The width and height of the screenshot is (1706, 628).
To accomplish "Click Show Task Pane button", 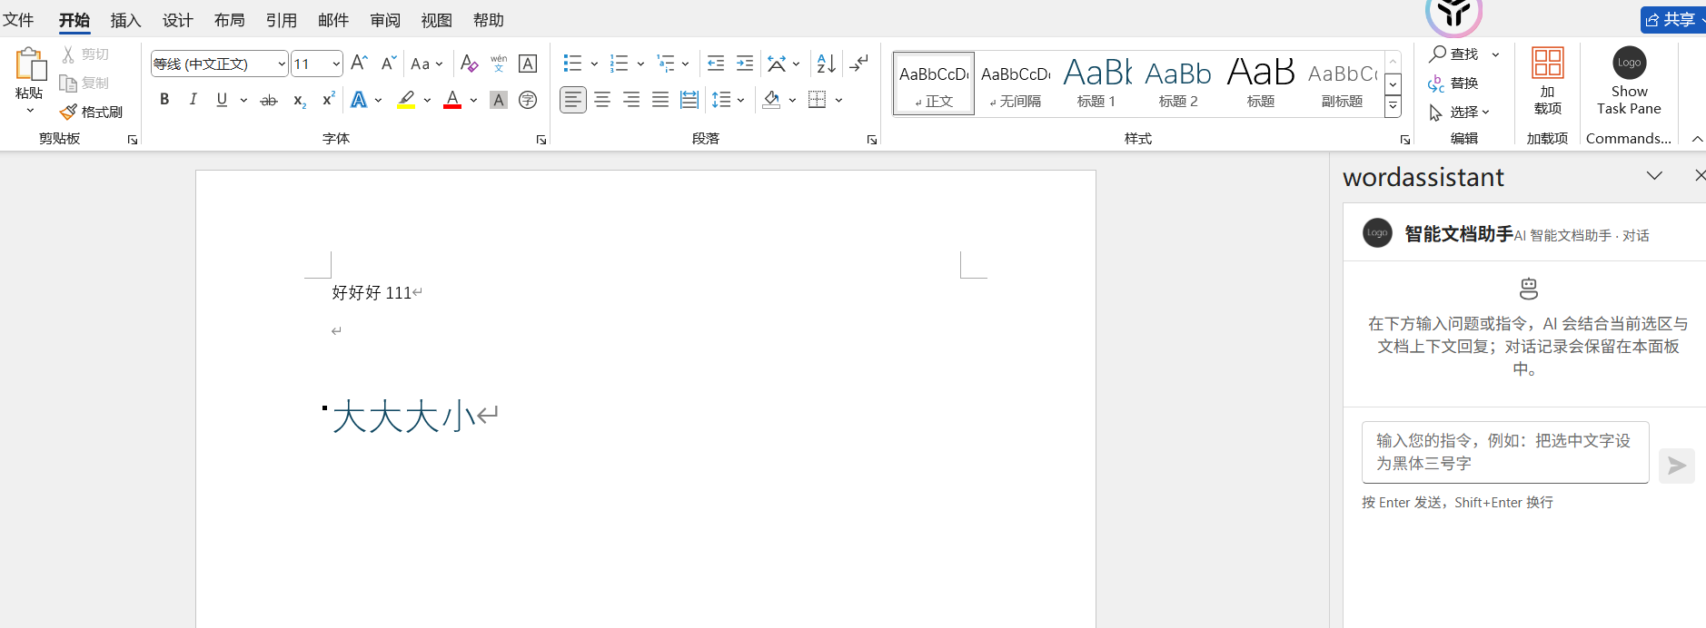I will coord(1629,82).
